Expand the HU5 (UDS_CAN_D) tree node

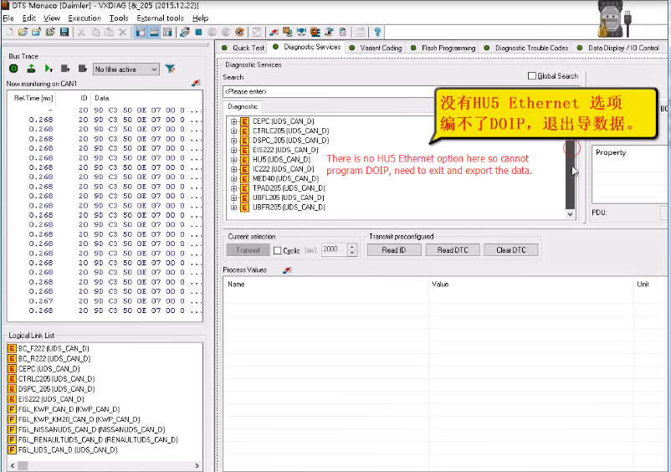pyautogui.click(x=233, y=160)
